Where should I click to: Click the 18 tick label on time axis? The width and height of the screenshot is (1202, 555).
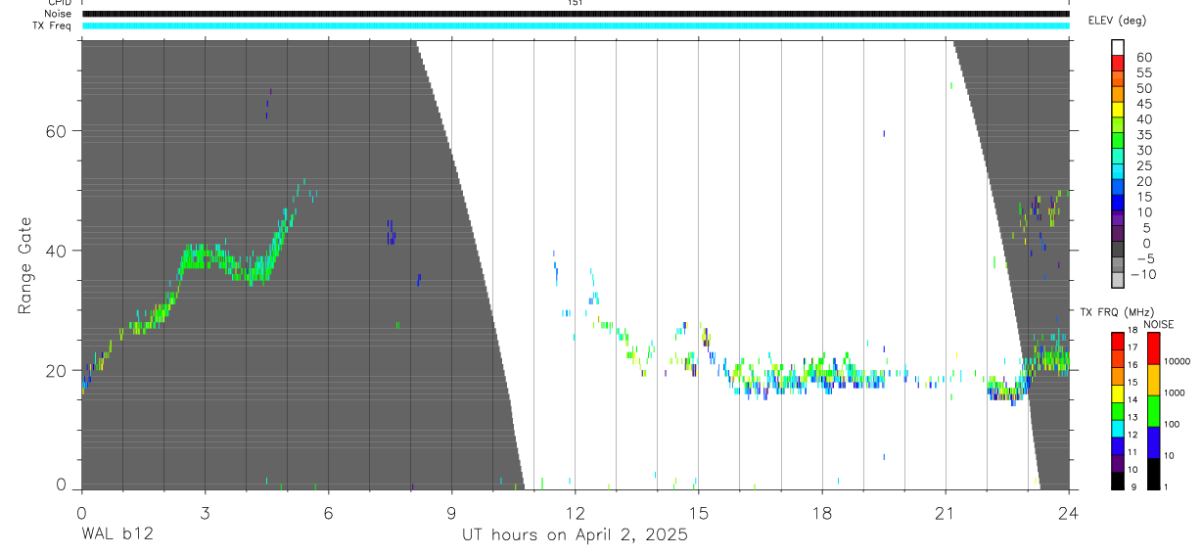[822, 513]
